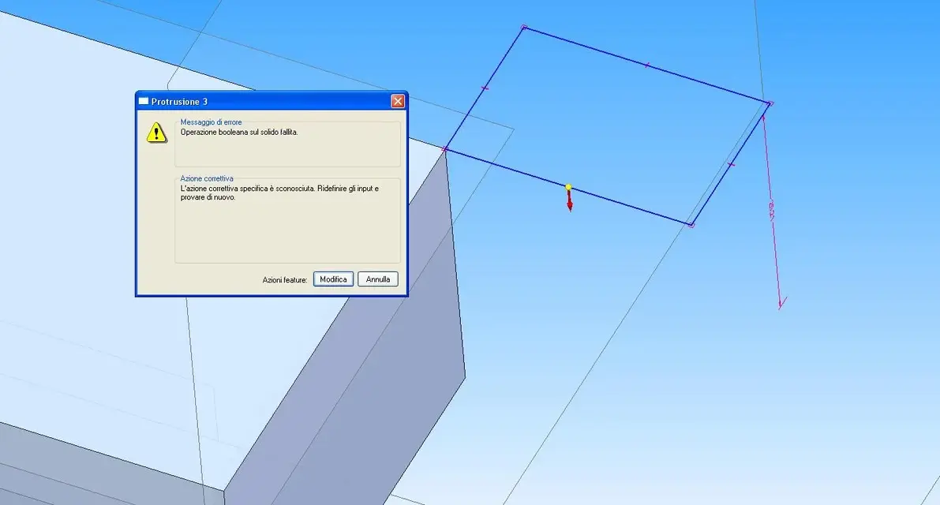Click the yellow warning icon

tap(156, 133)
